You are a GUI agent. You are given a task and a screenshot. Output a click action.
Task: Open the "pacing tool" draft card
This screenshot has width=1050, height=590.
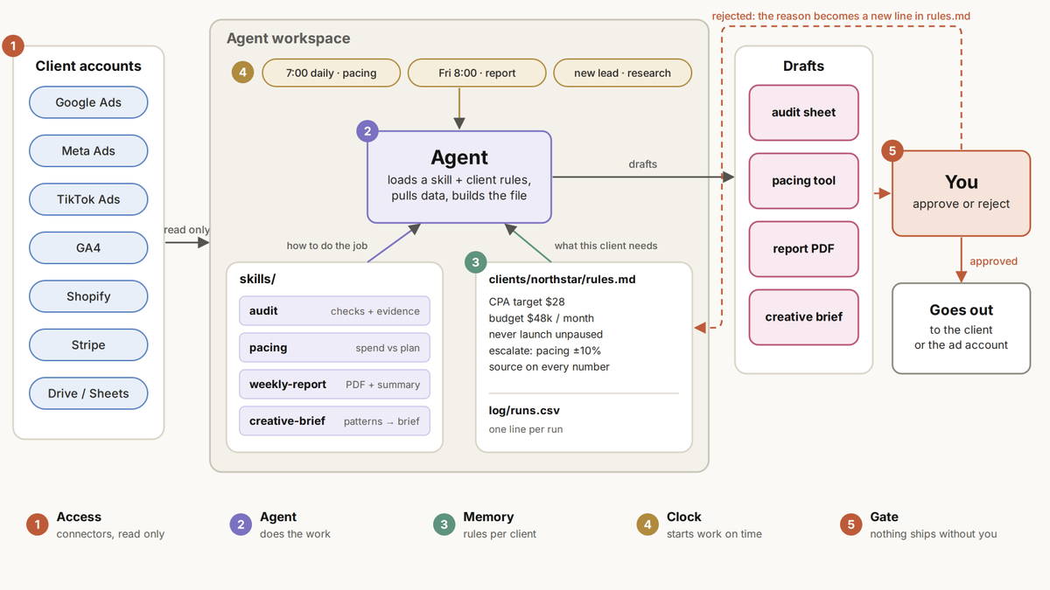[x=803, y=181]
